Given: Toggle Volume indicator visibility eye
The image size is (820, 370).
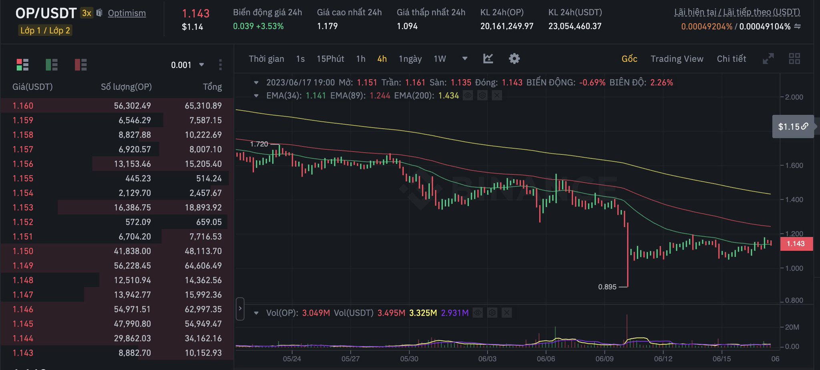Looking at the screenshot, I should click(x=478, y=313).
